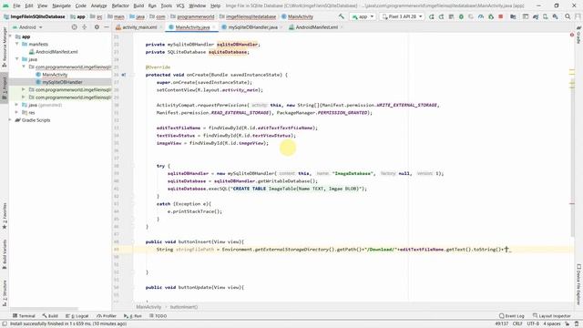
Task: Open the VCS menu
Action: (x=180, y=5)
